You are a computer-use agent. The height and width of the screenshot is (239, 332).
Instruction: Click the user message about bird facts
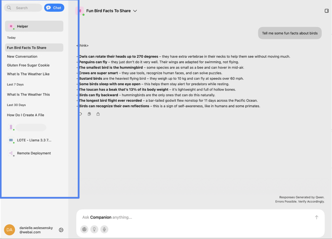point(290,33)
